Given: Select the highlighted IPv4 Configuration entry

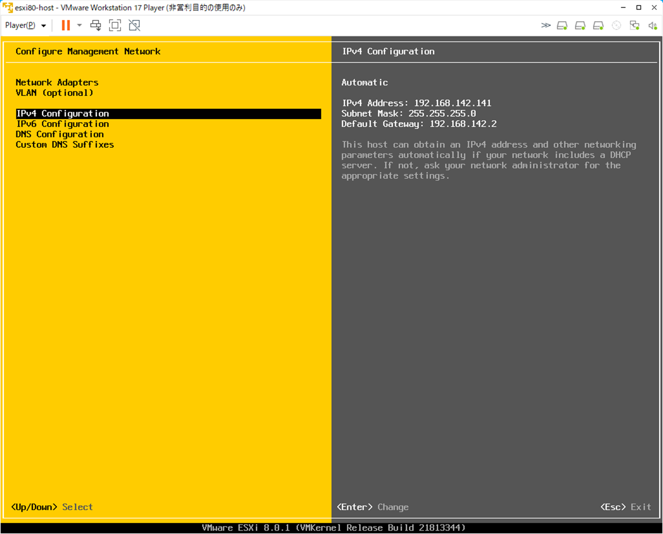Looking at the screenshot, I should tap(168, 114).
